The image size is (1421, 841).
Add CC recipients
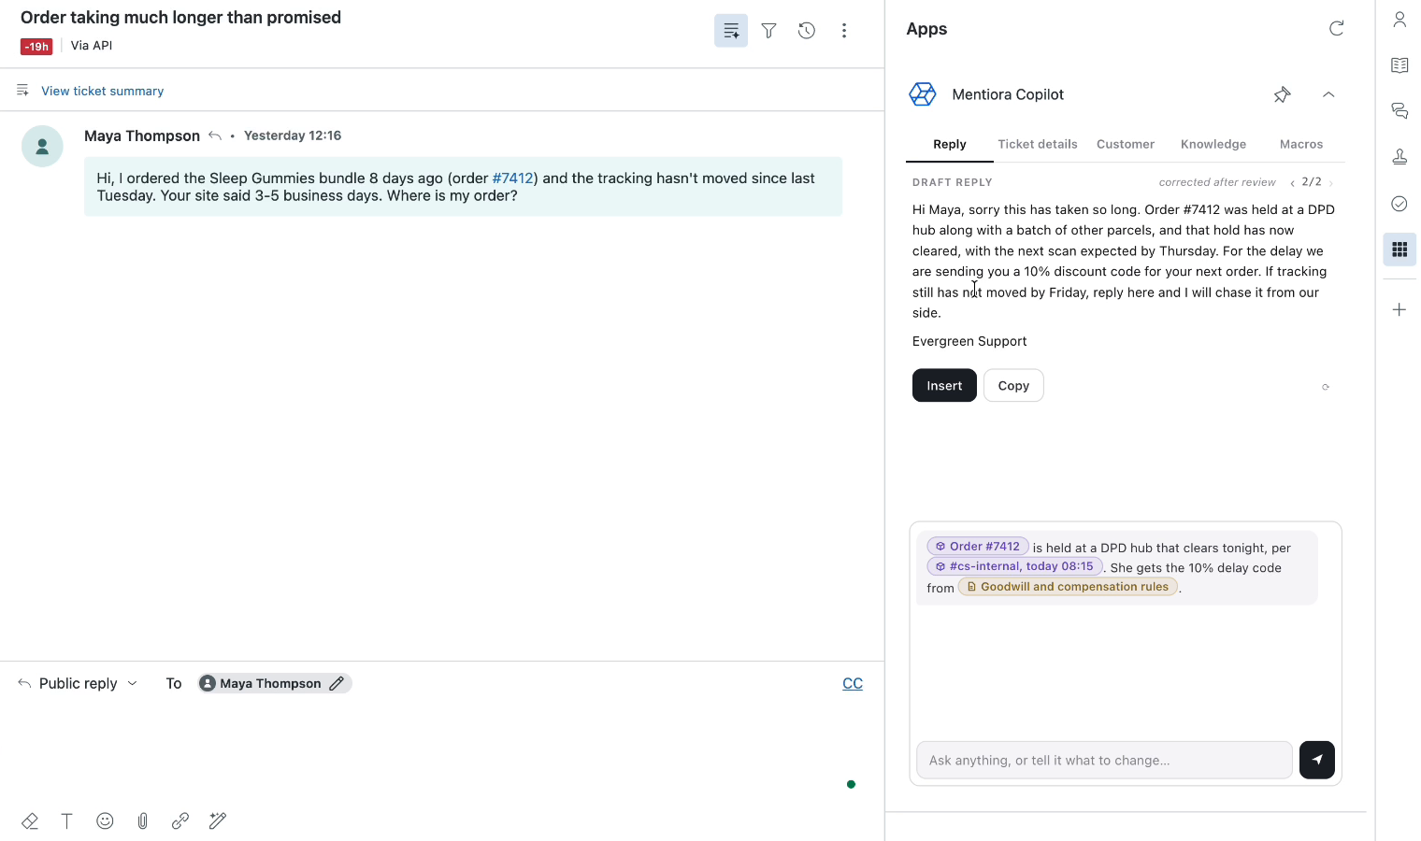(853, 683)
